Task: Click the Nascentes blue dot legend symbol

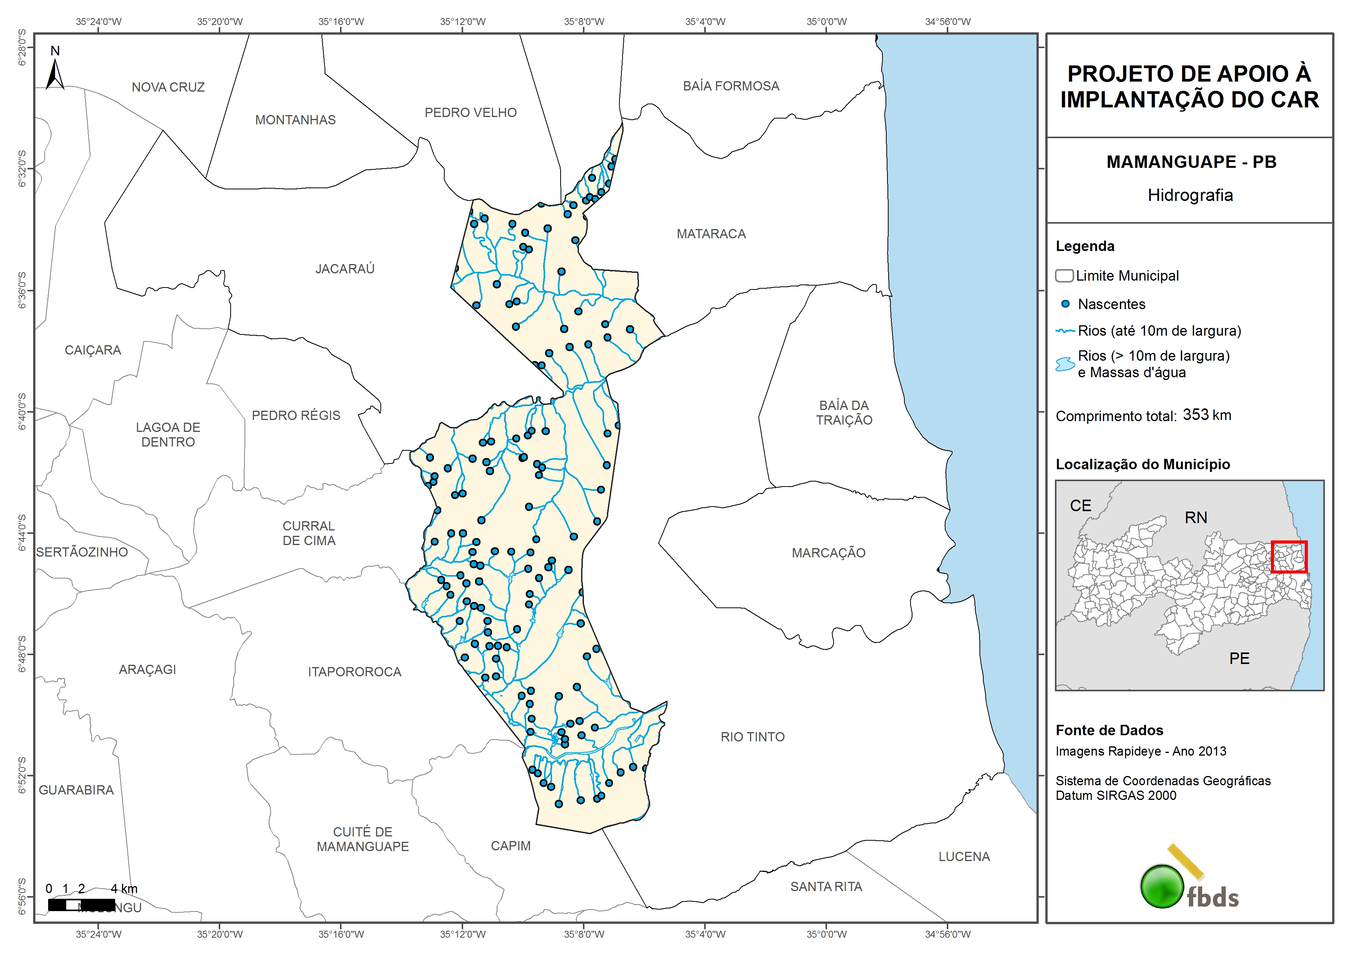Action: (1065, 304)
